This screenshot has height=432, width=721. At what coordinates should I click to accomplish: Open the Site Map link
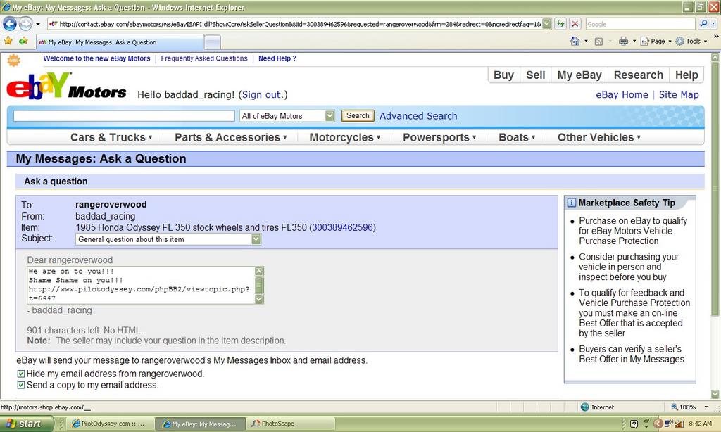pos(679,95)
